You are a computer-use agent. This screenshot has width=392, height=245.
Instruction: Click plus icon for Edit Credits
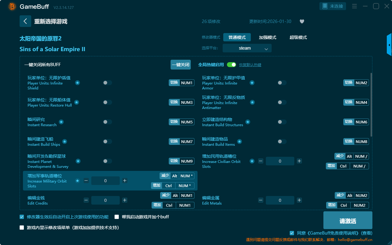(x=125, y=200)
